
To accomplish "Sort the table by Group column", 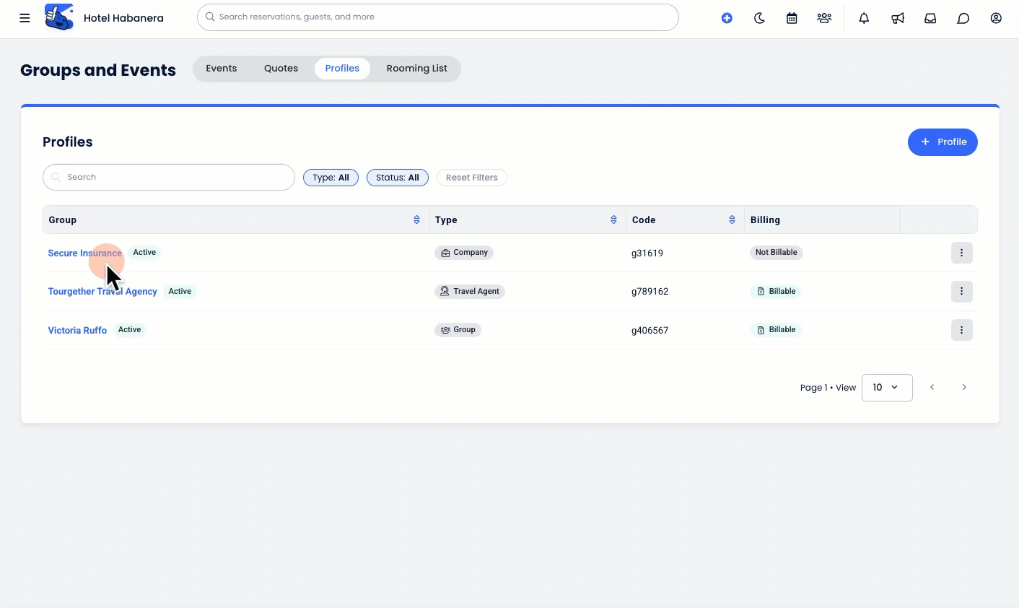I will click(x=416, y=220).
